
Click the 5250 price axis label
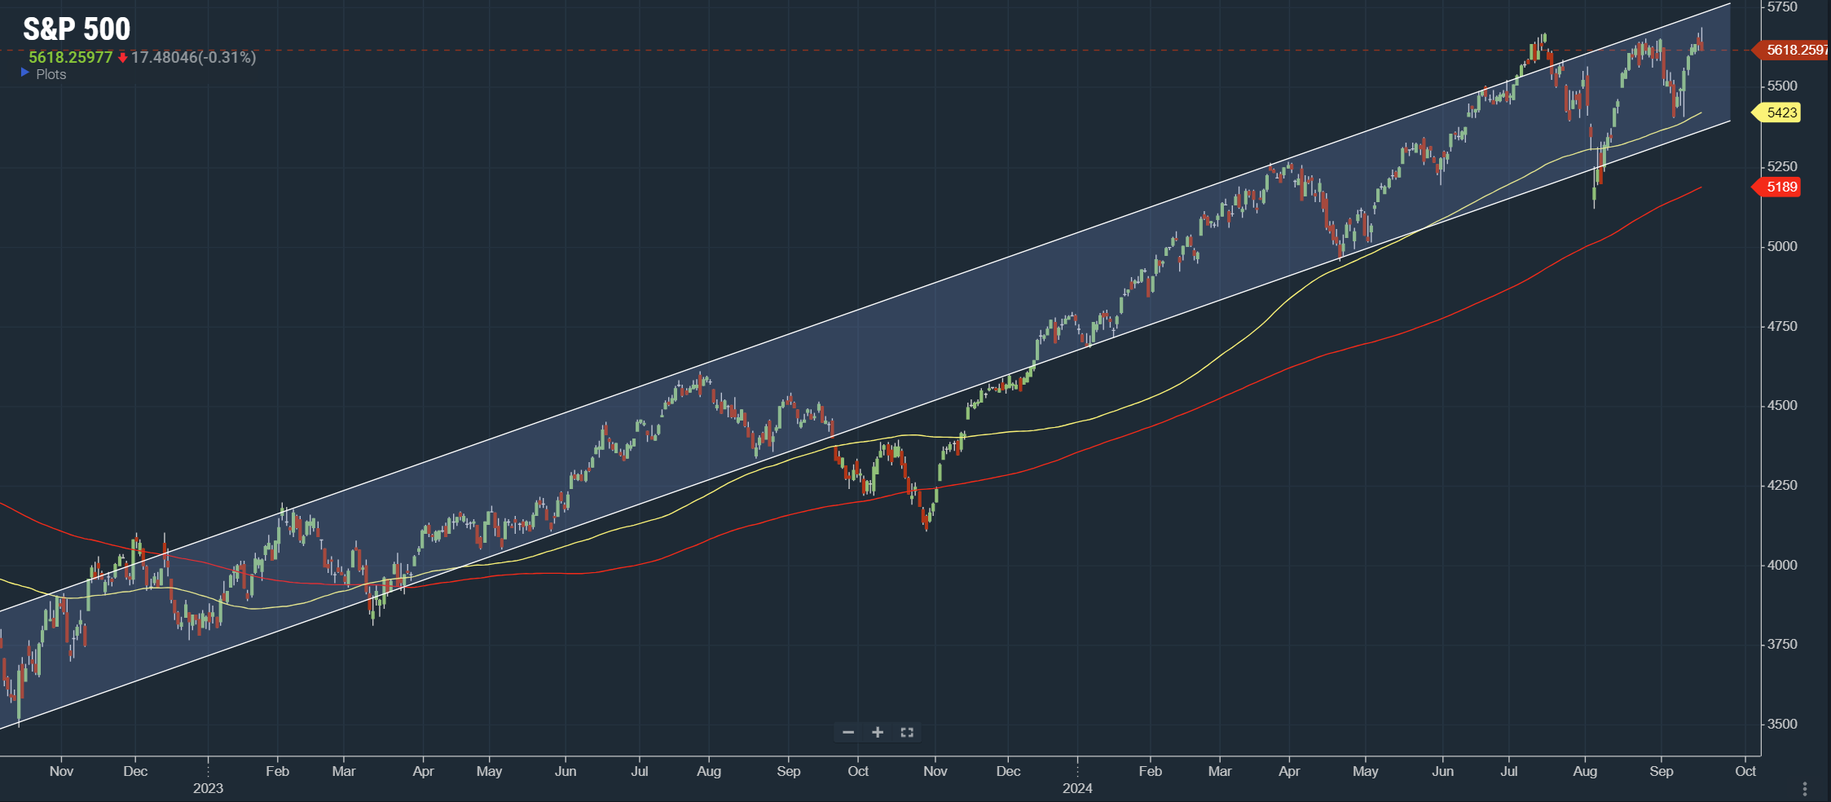(1782, 166)
